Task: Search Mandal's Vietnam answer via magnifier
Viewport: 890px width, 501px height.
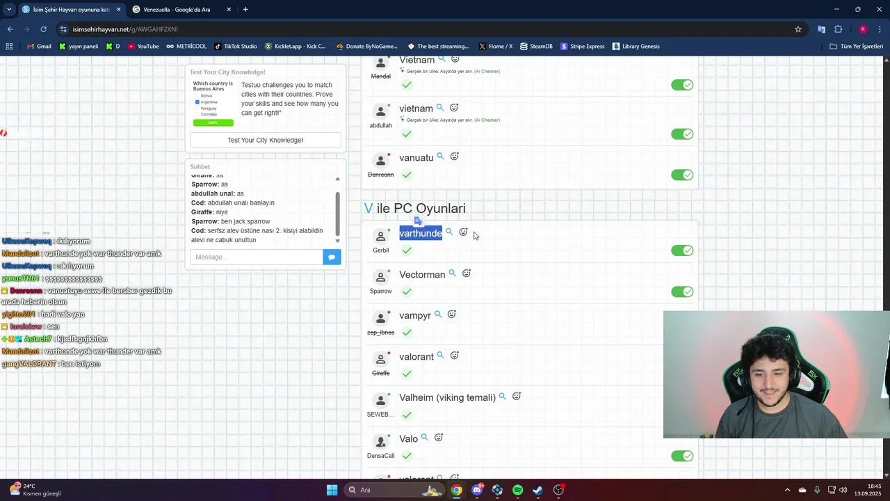Action: click(x=442, y=59)
